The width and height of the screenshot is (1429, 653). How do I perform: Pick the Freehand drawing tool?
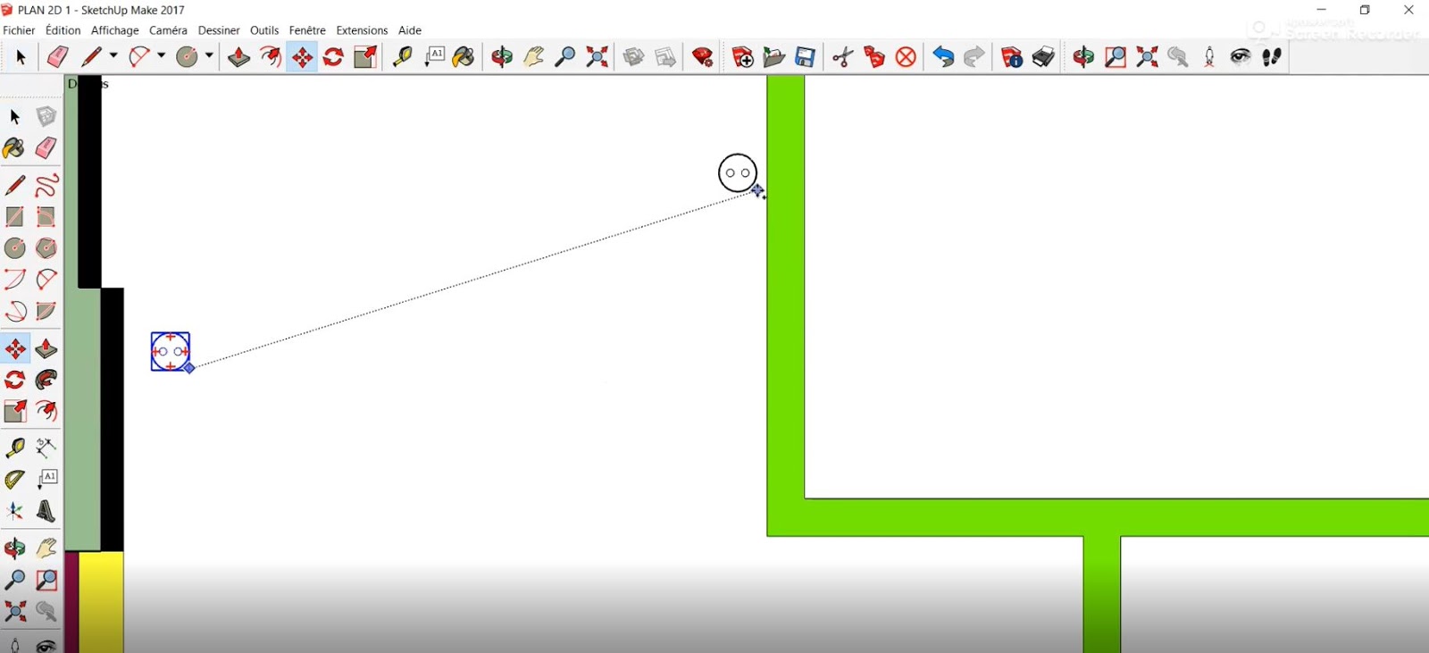pos(46,185)
